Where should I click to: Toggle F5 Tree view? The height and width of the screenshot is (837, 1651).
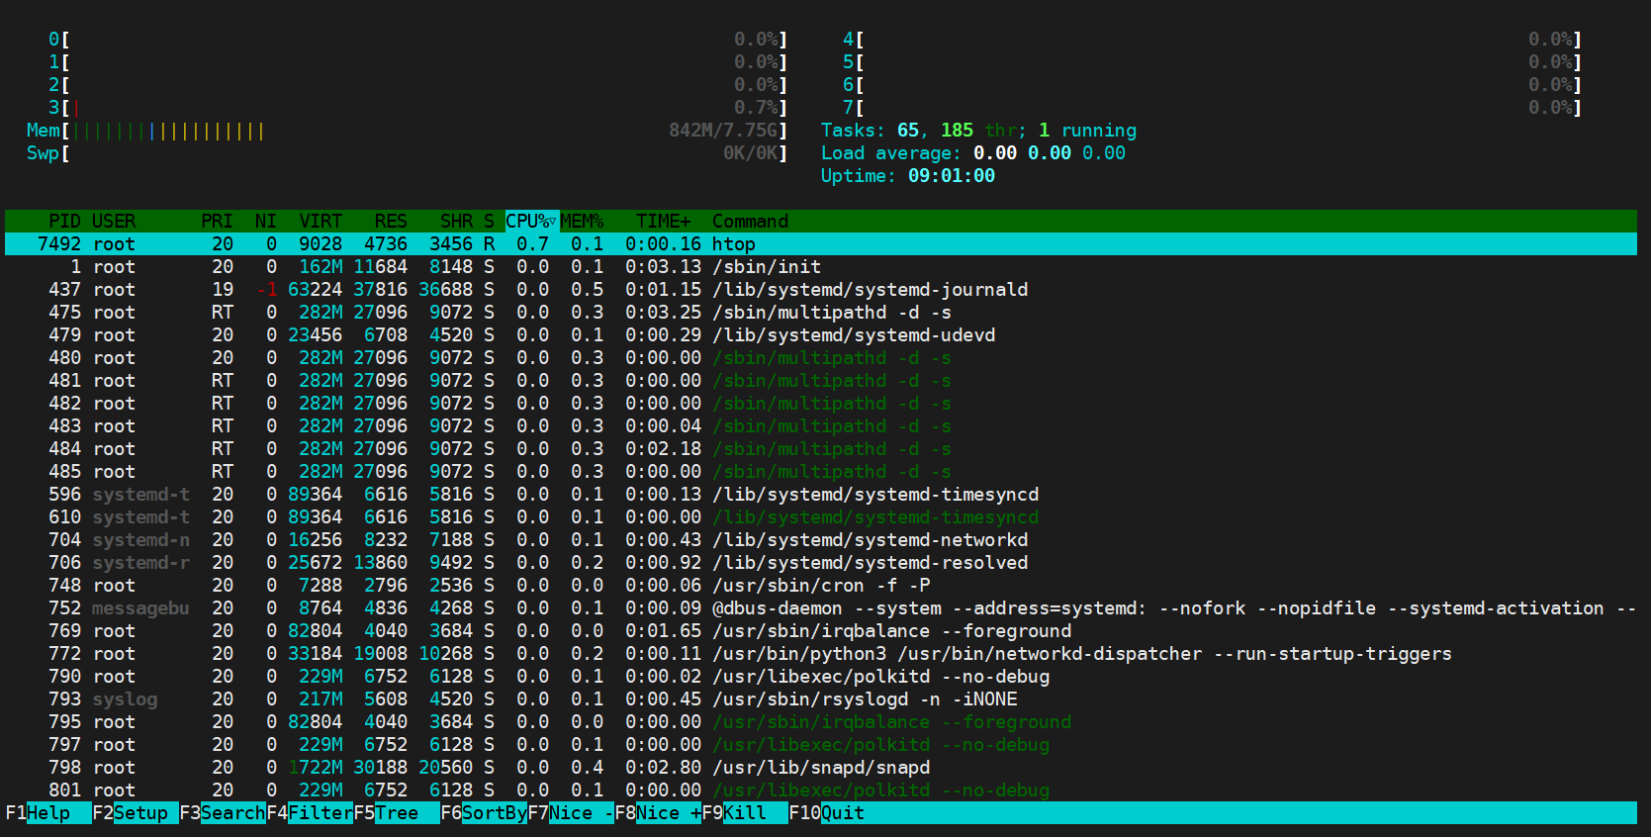point(397,813)
